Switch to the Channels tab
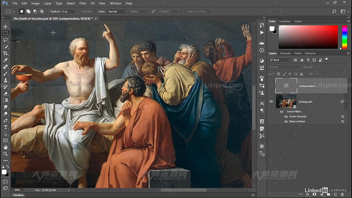352x198 pixels. [x=285, y=53]
